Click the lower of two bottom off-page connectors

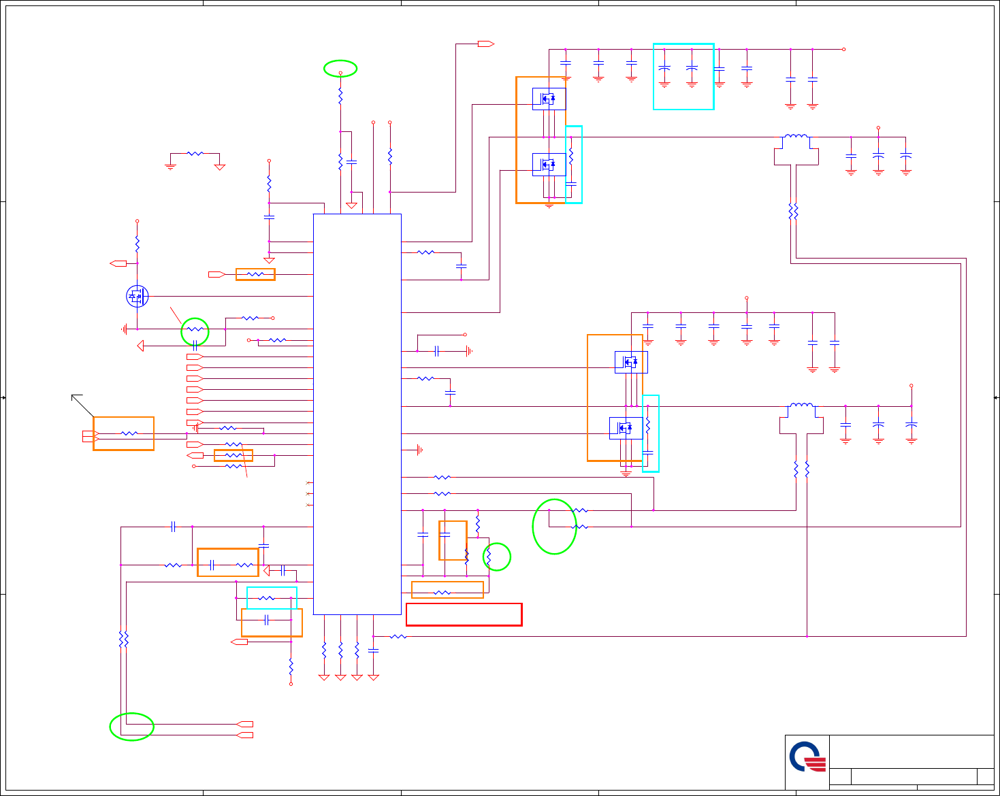point(244,735)
